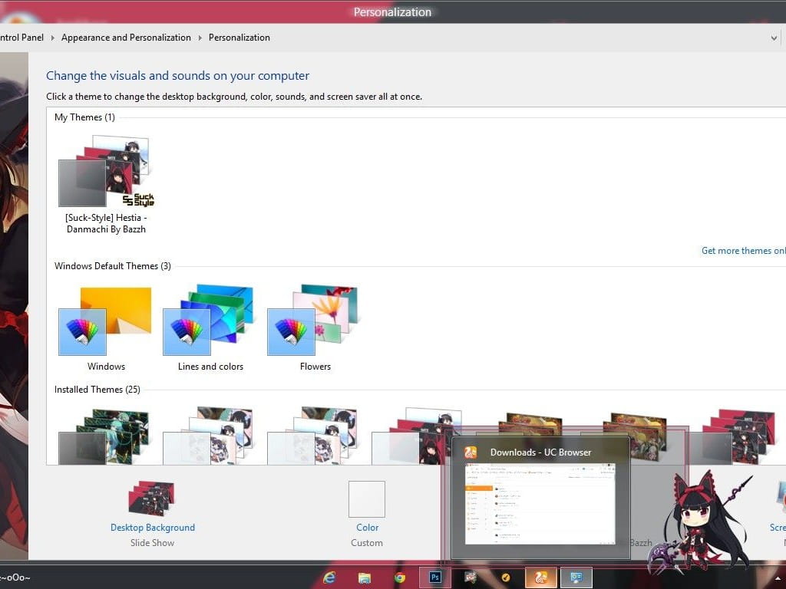The height and width of the screenshot is (589, 786).
Task: Open Google Chrome from the taskbar
Action: click(399, 577)
